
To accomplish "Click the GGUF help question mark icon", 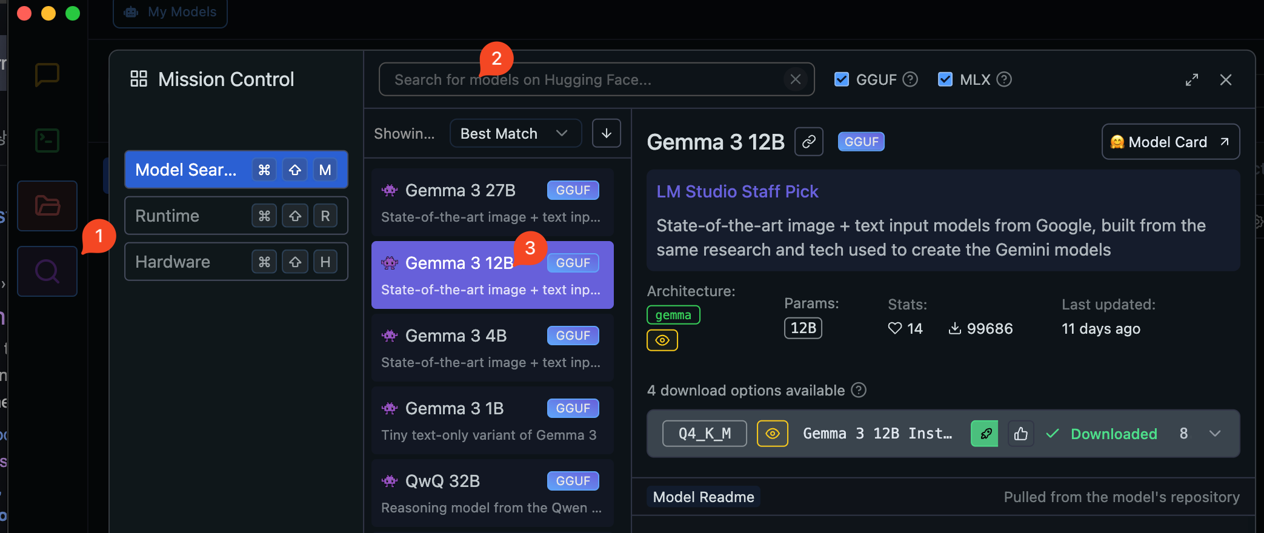I will (x=910, y=79).
